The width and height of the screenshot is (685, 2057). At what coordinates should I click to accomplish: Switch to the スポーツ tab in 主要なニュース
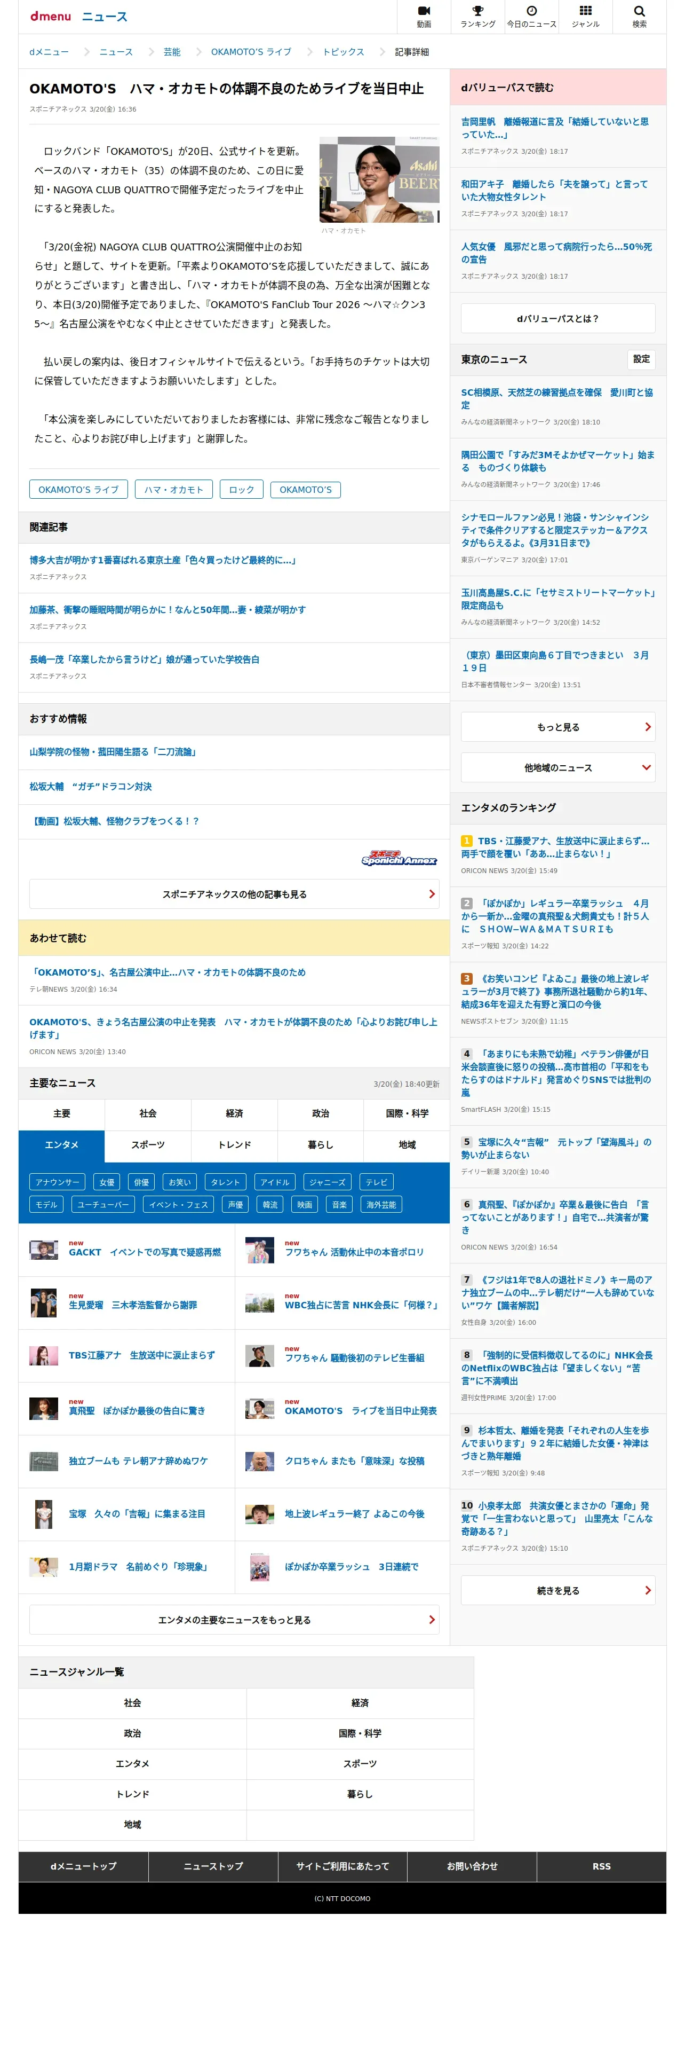pyautogui.click(x=148, y=1145)
